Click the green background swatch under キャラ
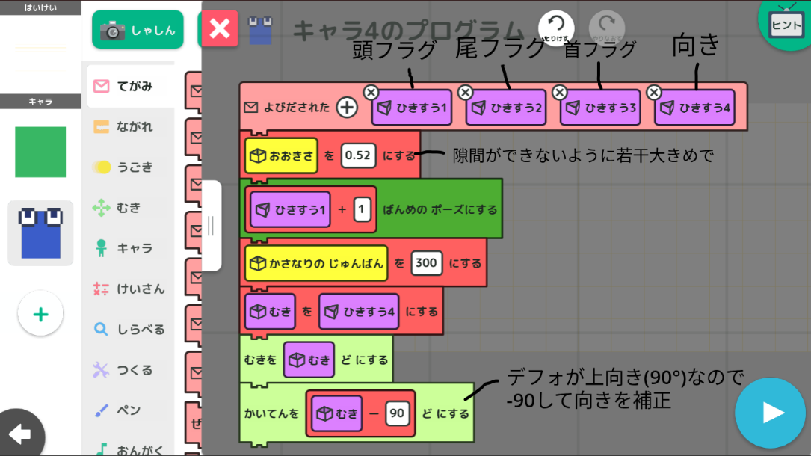811x456 pixels. (x=40, y=152)
